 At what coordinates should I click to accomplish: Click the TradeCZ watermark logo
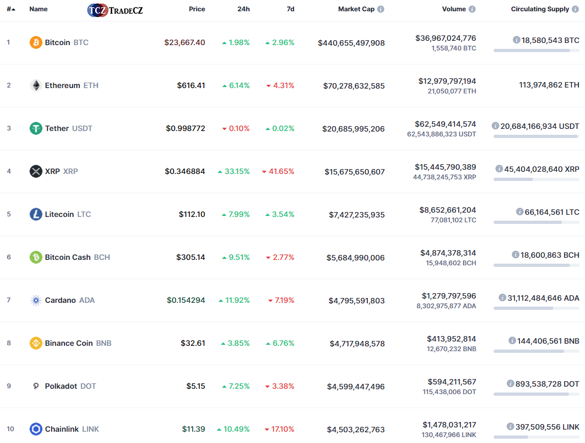click(115, 10)
